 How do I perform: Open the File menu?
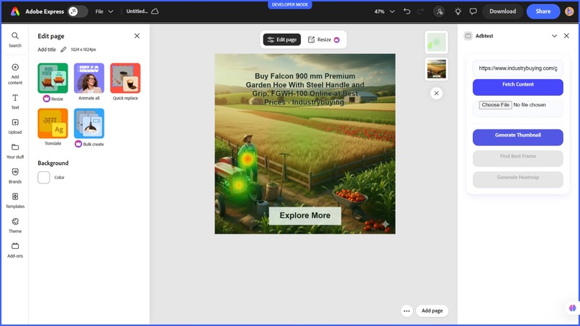104,12
